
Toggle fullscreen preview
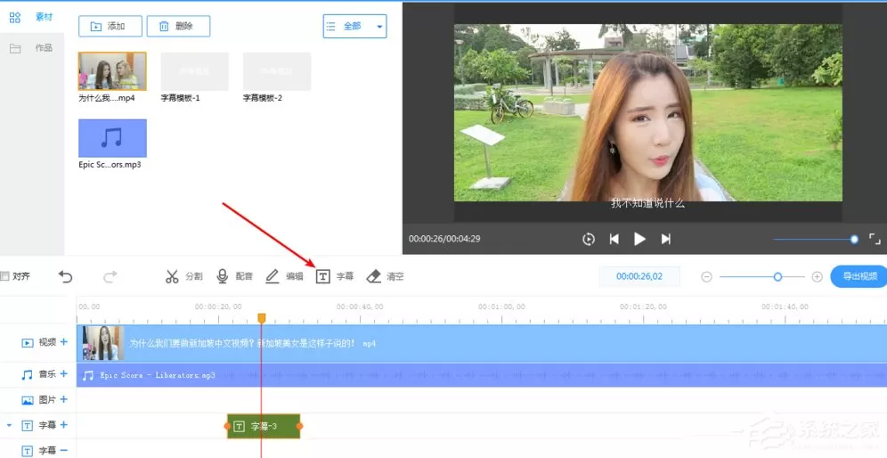coord(875,239)
